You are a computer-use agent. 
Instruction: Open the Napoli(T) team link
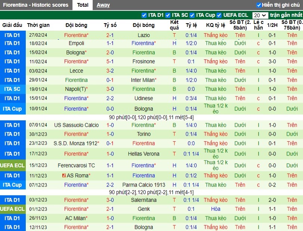coord(76,89)
